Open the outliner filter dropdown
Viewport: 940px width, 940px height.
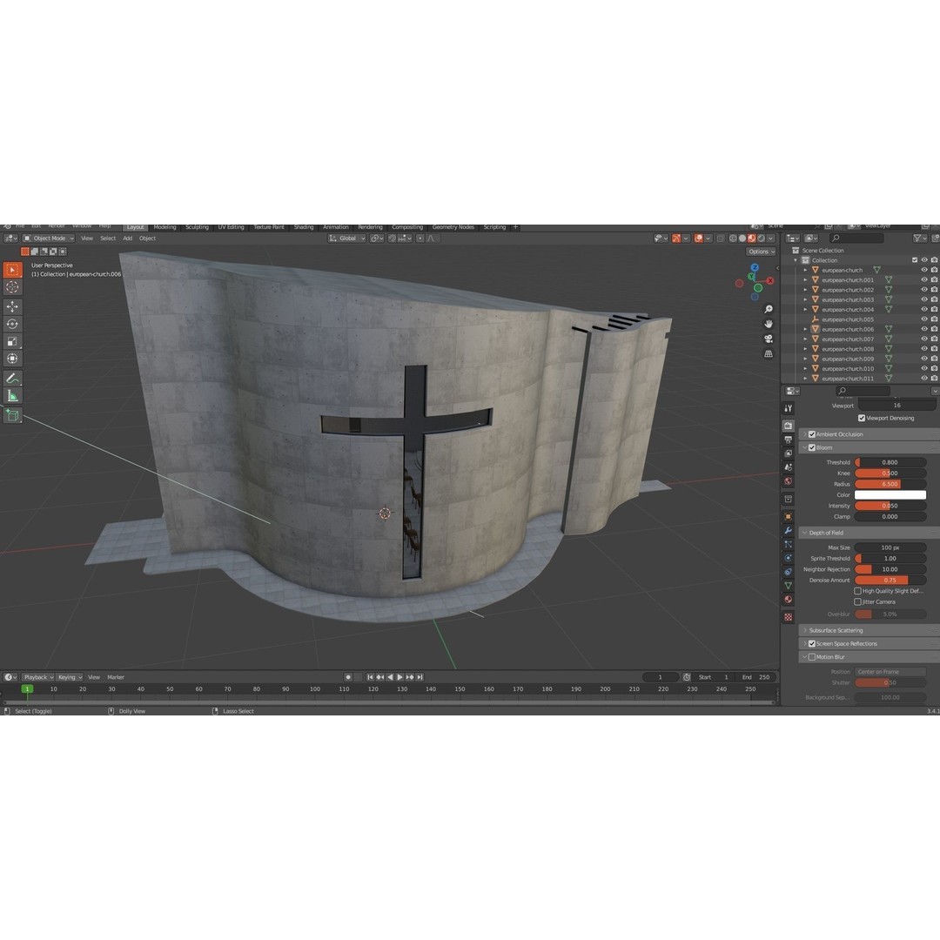pos(919,238)
